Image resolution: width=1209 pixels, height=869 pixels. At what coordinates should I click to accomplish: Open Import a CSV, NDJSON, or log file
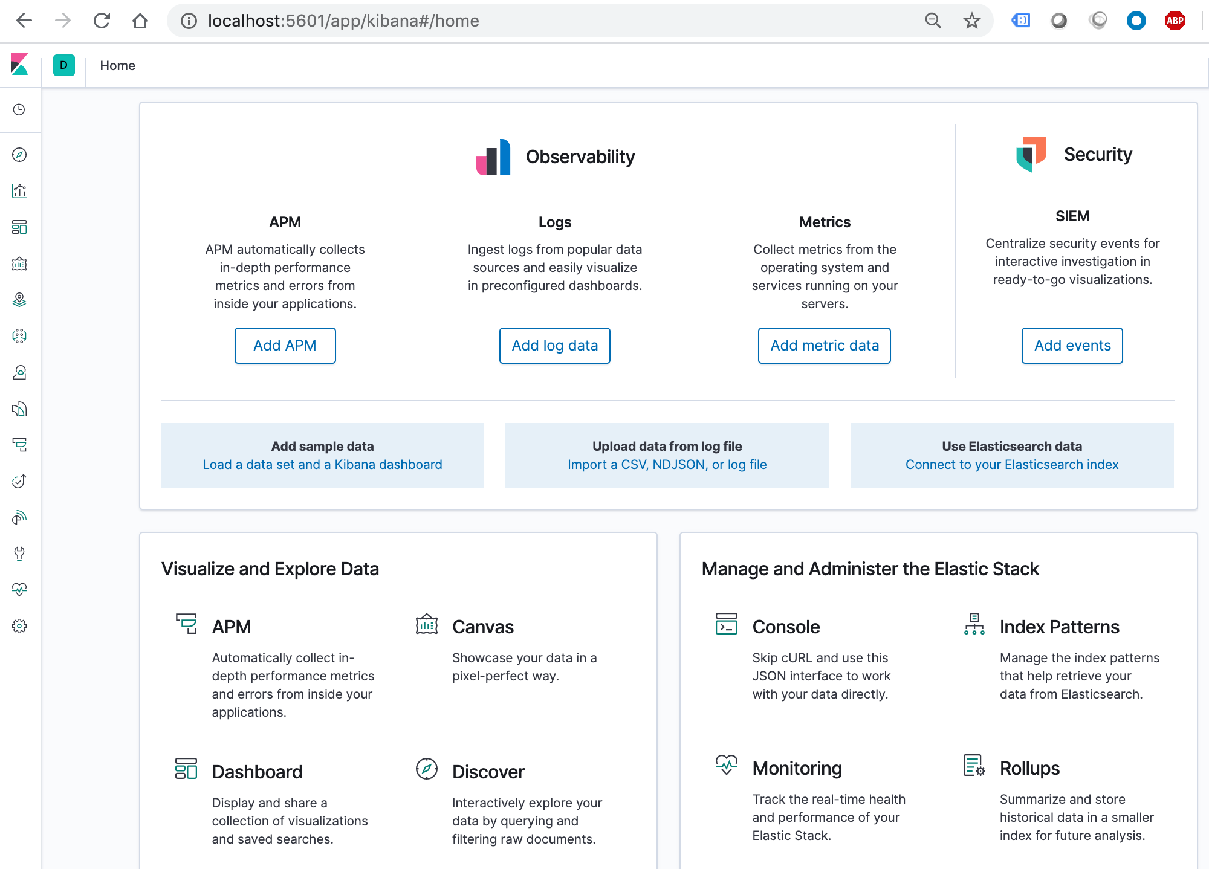667,465
